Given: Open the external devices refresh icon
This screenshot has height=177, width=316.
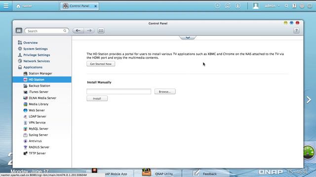Looking at the screenshot, I should point(228,6).
